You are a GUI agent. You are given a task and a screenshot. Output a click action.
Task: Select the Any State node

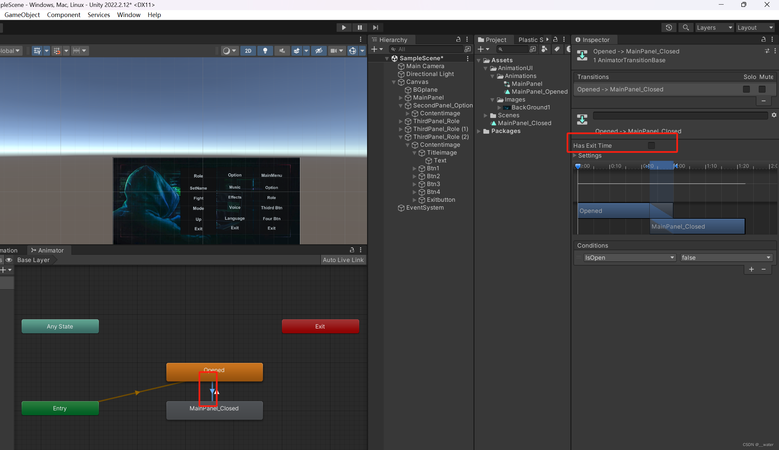[x=60, y=326]
